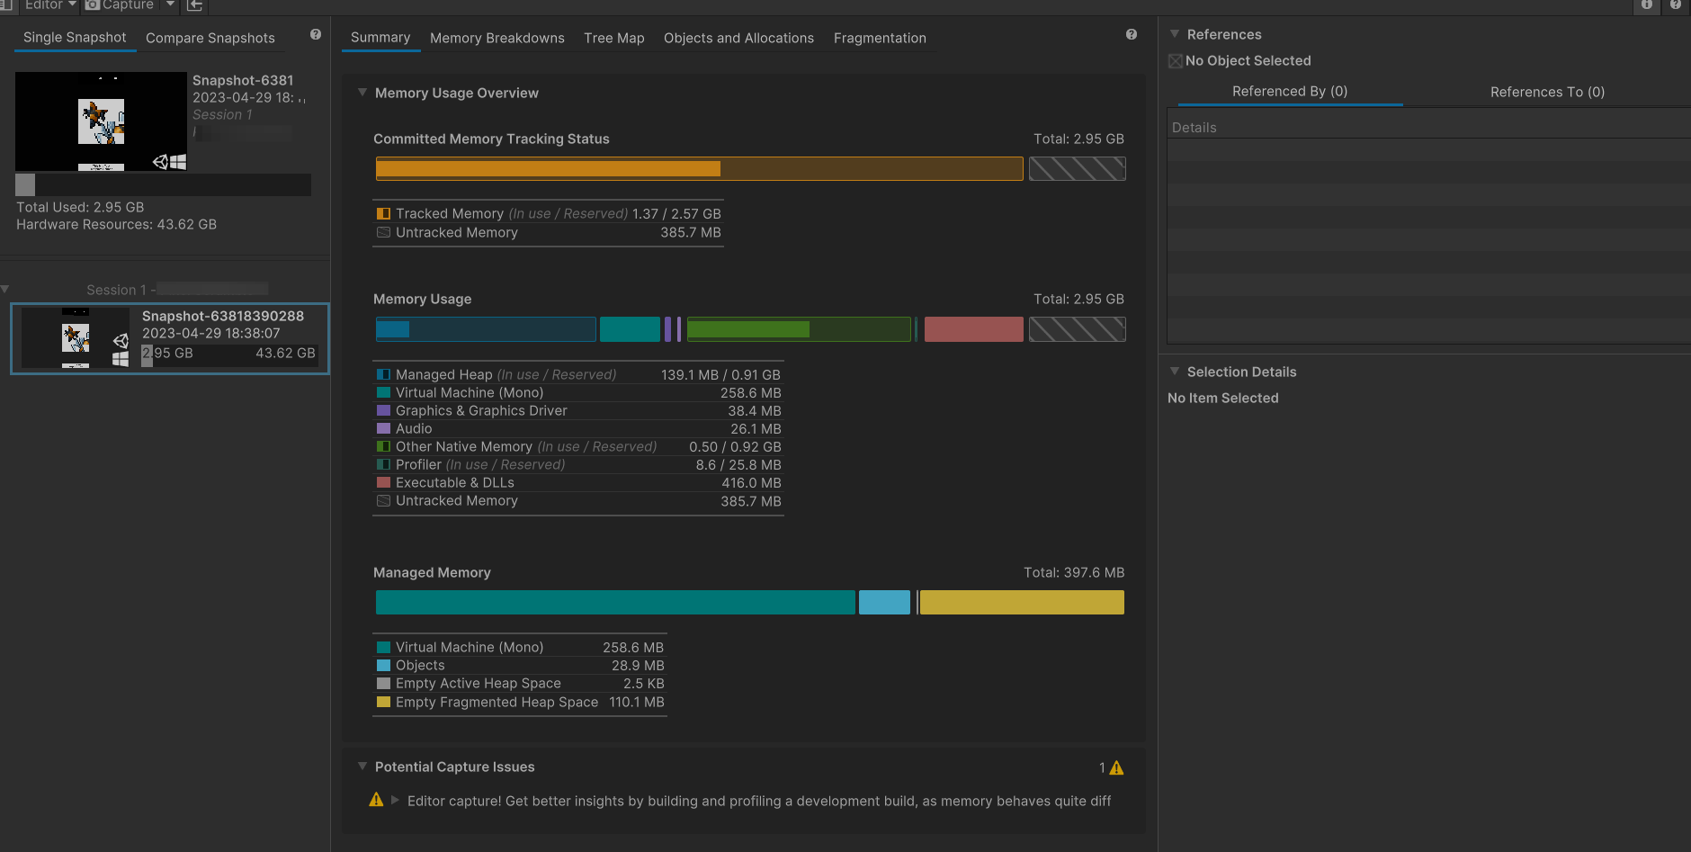Screen dimensions: 1691x852
Task: Click the Committed Memory tracked bar
Action: point(699,168)
